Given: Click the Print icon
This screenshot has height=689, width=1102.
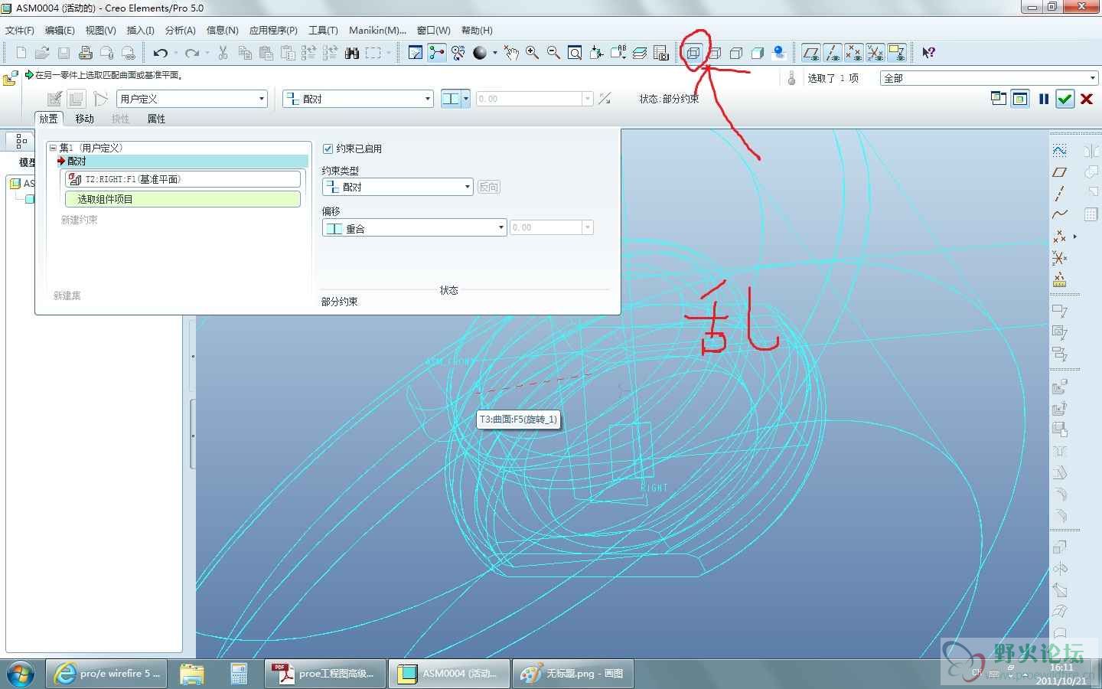Looking at the screenshot, I should tap(86, 53).
